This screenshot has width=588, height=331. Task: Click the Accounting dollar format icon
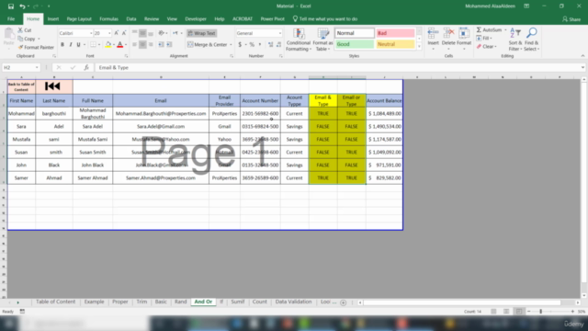pos(240,45)
